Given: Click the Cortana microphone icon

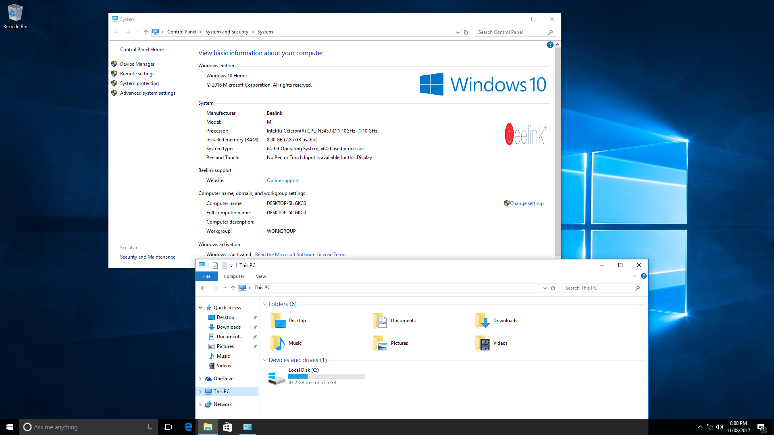Looking at the screenshot, I should pyautogui.click(x=150, y=427).
